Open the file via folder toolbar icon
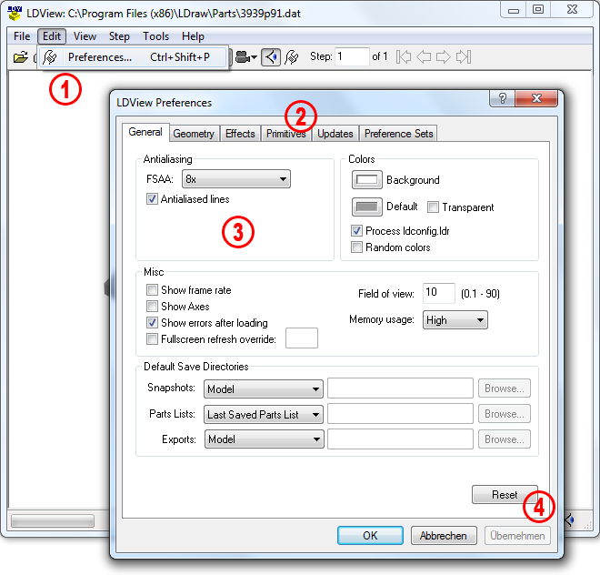 [x=21, y=57]
